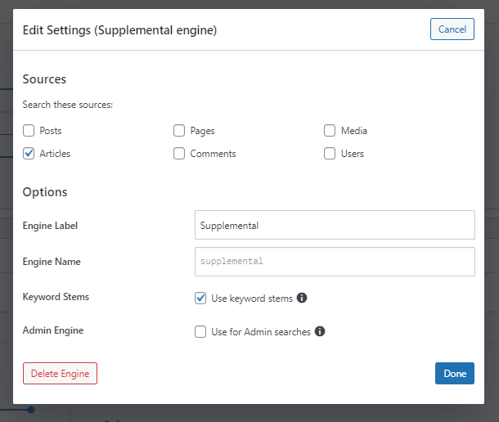Click the Admin Engine row label
The height and width of the screenshot is (422, 499).
tap(53, 330)
